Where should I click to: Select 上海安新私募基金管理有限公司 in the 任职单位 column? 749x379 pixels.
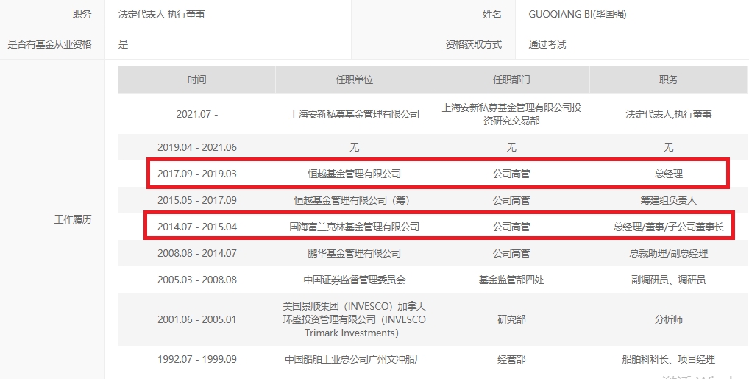pyautogui.click(x=354, y=114)
